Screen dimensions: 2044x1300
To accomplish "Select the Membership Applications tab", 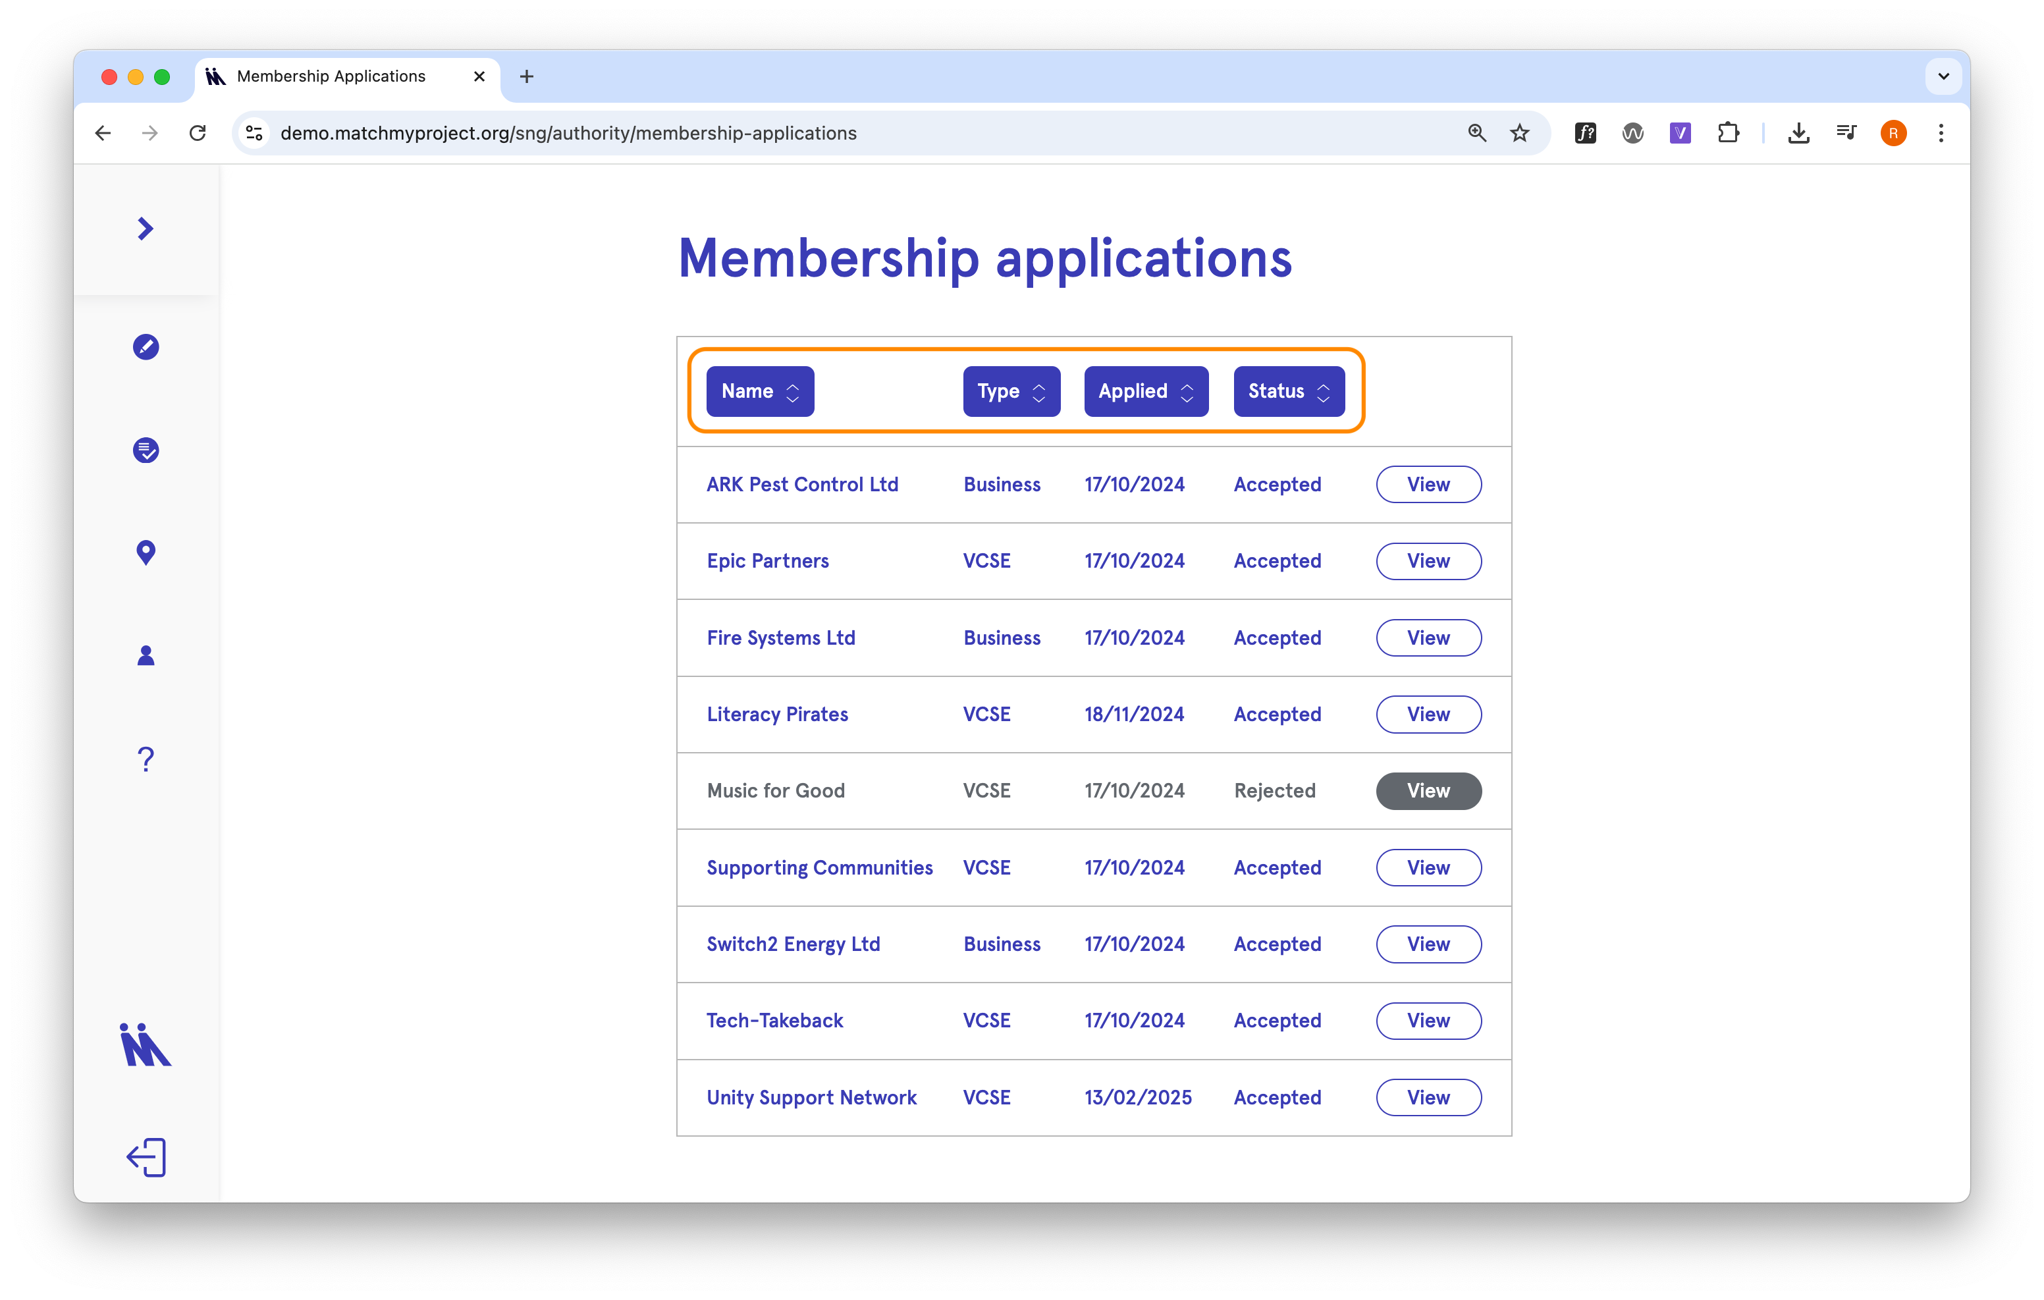I will [x=348, y=76].
